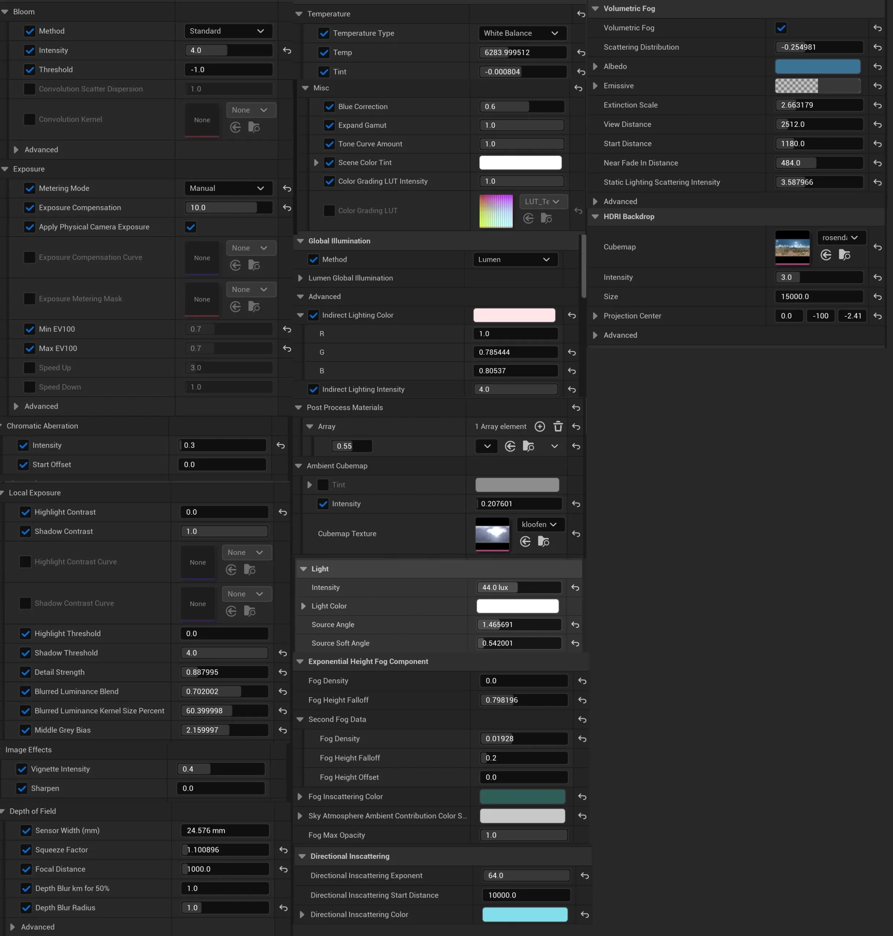Open Volumetric Fog Albedo blue swatch
Image resolution: width=893 pixels, height=936 pixels.
[817, 67]
